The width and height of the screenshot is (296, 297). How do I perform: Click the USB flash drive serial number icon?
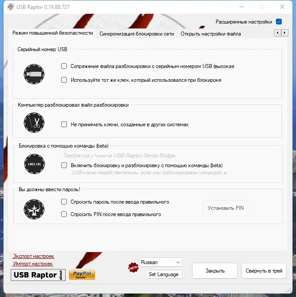34,74
